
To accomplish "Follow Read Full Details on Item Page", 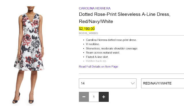I will 98,66.
